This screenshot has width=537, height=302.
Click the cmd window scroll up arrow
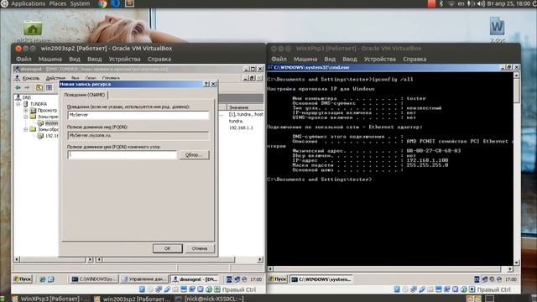[517, 75]
